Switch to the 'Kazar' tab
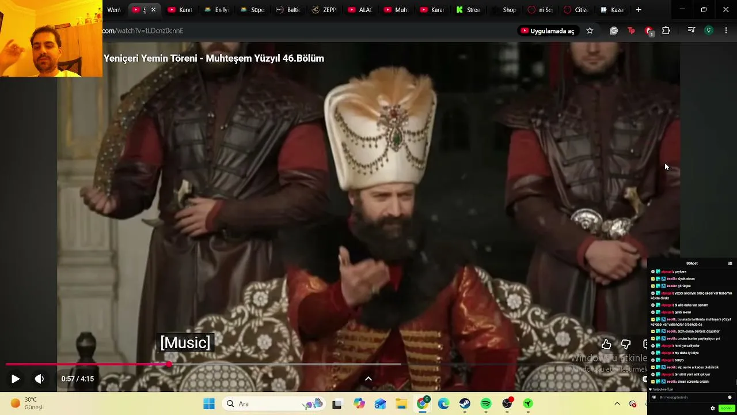The image size is (737, 415). (611, 10)
